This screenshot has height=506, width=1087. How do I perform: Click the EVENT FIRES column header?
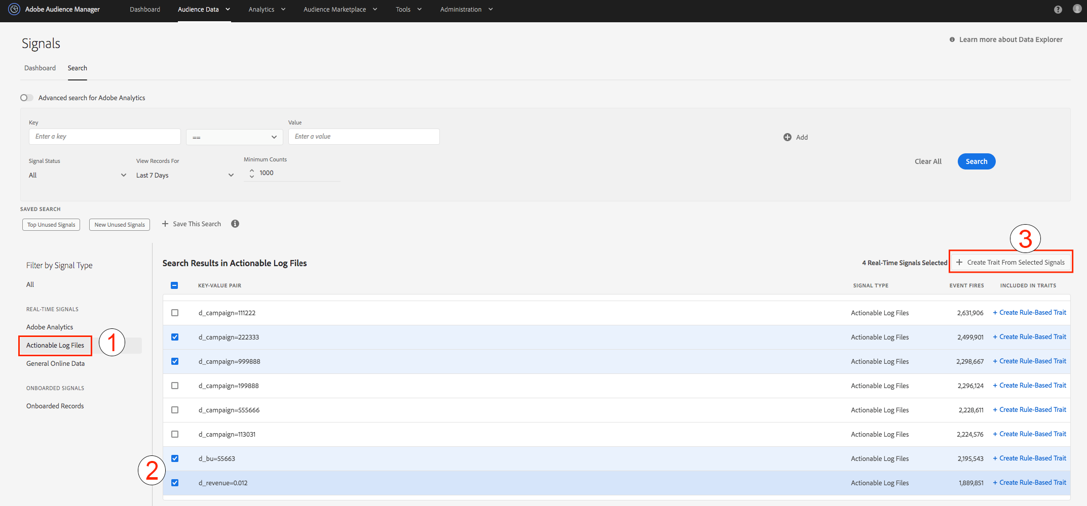[x=966, y=285]
